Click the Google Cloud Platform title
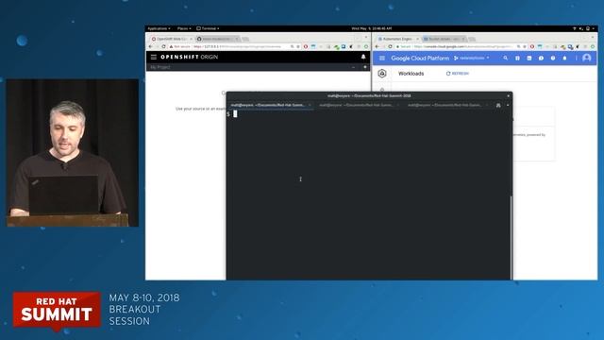Viewport: 604px width, 340px height. pyautogui.click(x=420, y=59)
